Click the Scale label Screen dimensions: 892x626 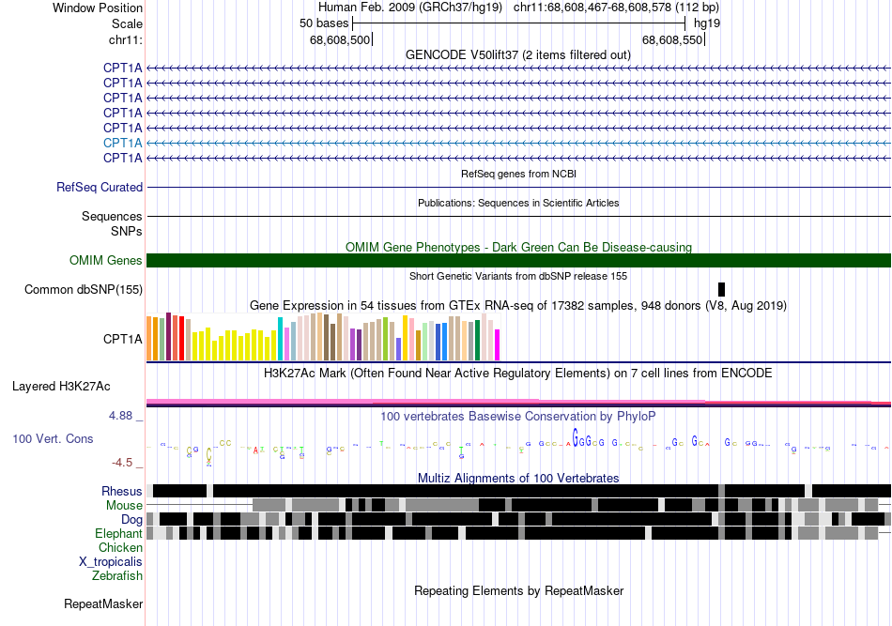[127, 23]
